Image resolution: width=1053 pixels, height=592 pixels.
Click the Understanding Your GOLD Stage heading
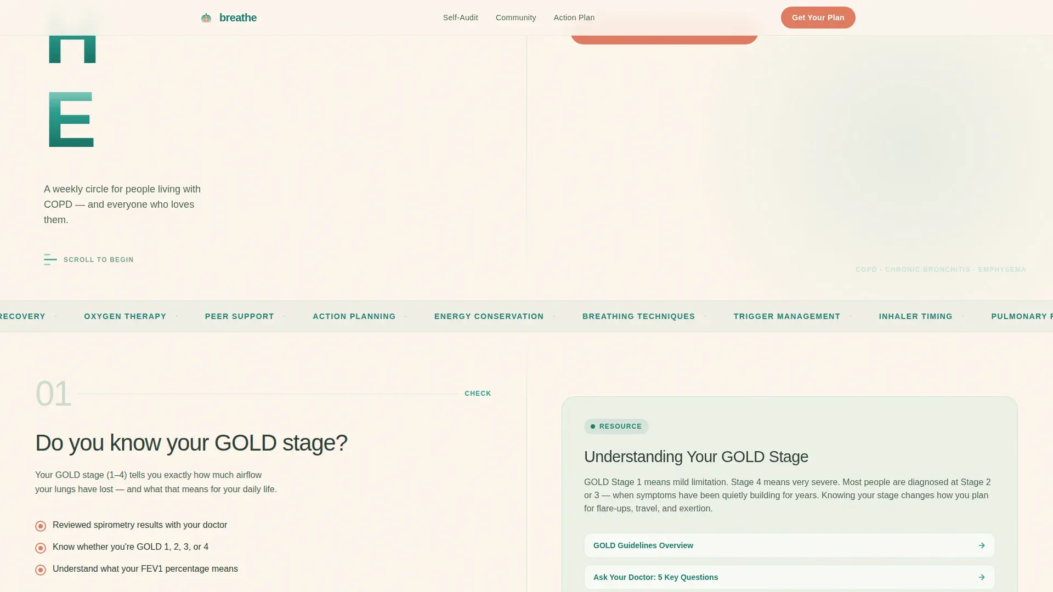(x=696, y=457)
